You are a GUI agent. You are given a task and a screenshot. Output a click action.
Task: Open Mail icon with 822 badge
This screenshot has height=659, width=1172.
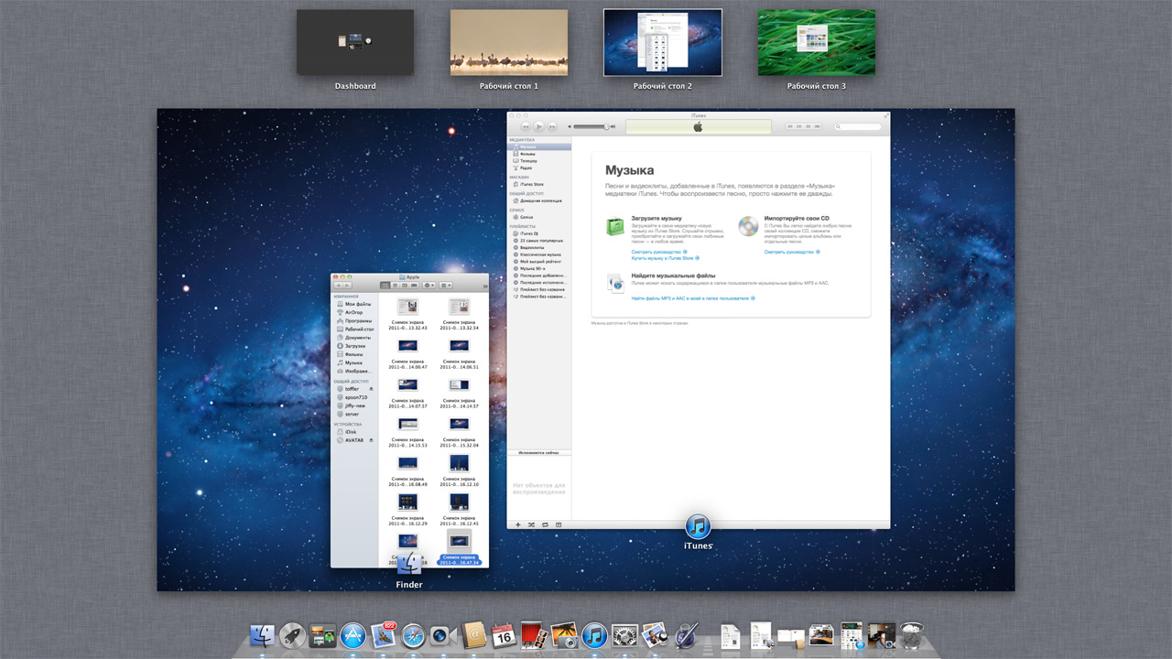click(383, 636)
